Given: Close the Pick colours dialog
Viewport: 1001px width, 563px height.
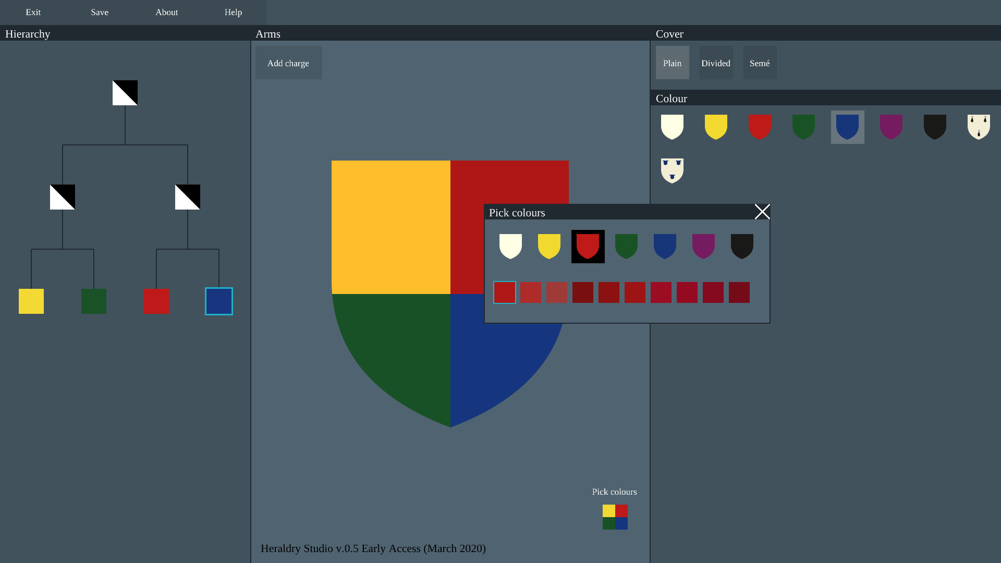Looking at the screenshot, I should [762, 212].
